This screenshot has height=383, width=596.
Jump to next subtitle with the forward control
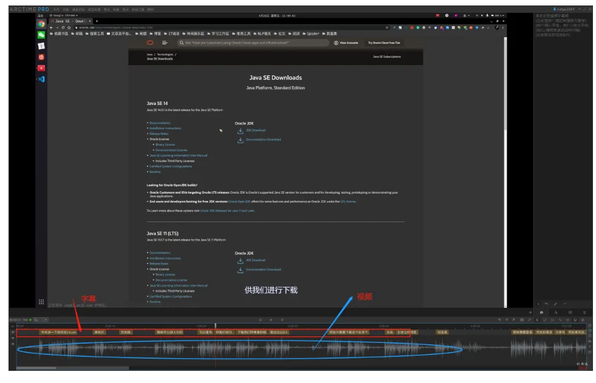(x=282, y=320)
